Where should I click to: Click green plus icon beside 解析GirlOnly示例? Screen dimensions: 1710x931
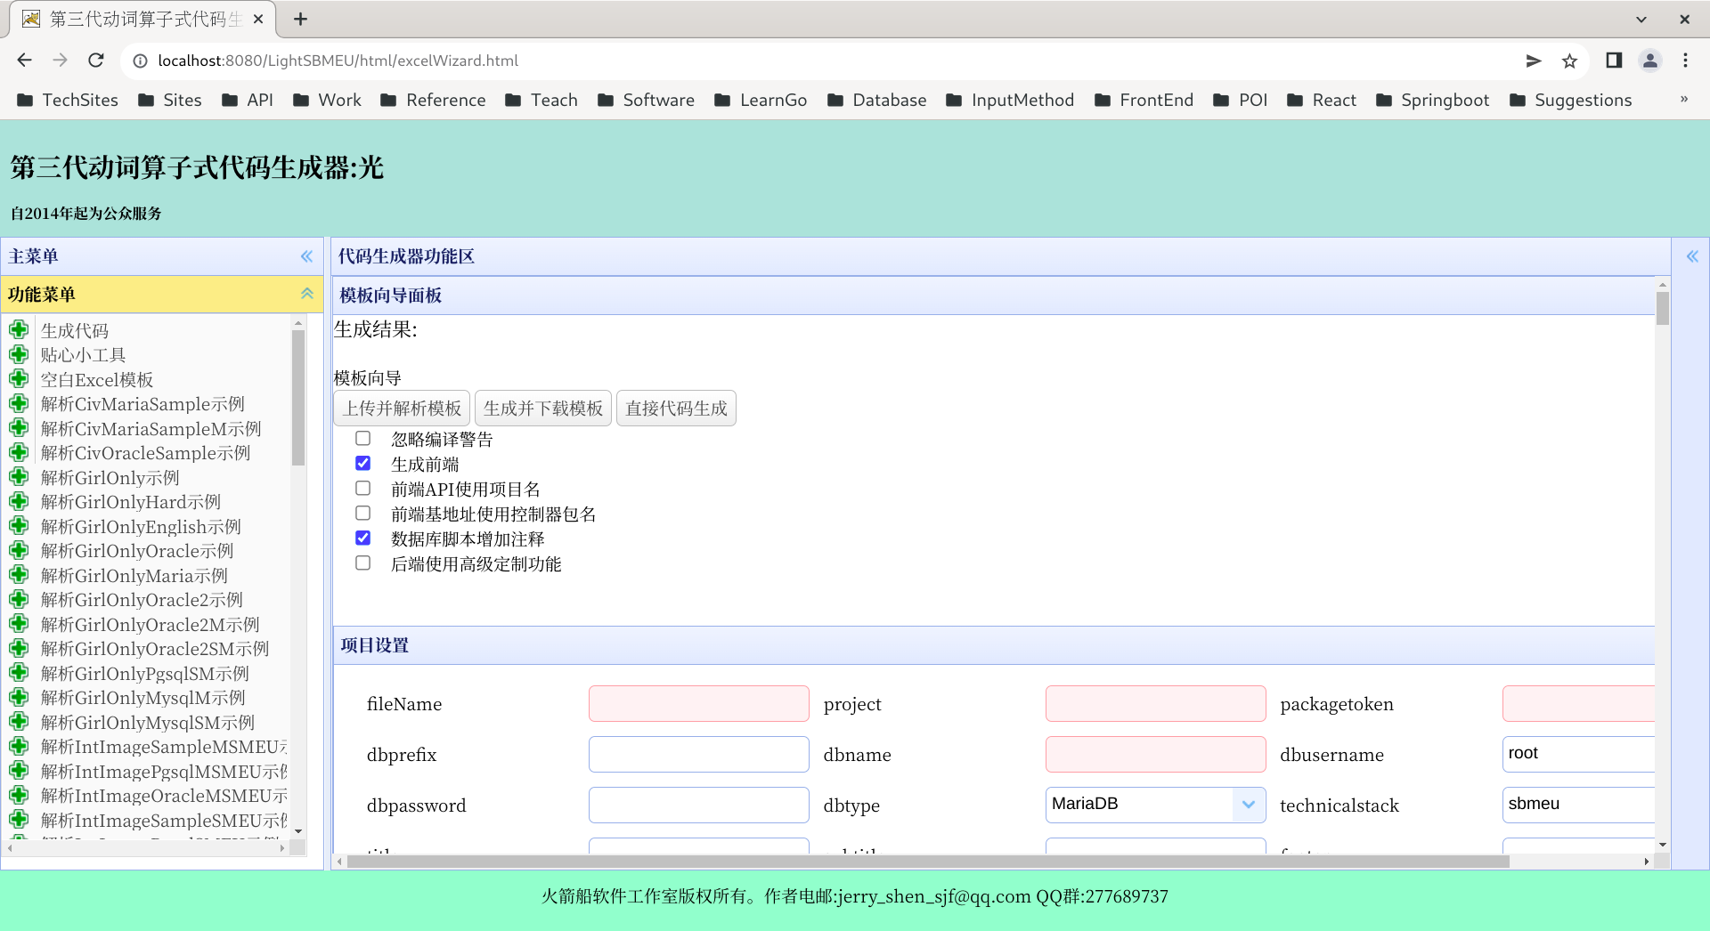click(x=19, y=477)
